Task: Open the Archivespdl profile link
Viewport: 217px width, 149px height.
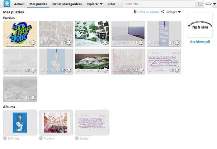Action: 200,41
